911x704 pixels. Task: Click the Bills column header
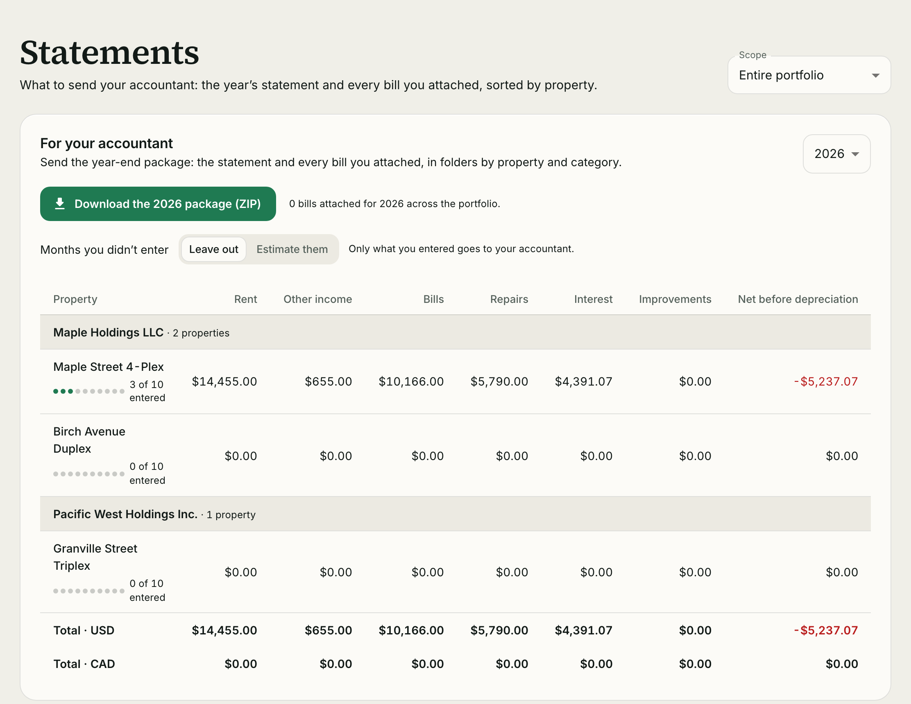433,299
